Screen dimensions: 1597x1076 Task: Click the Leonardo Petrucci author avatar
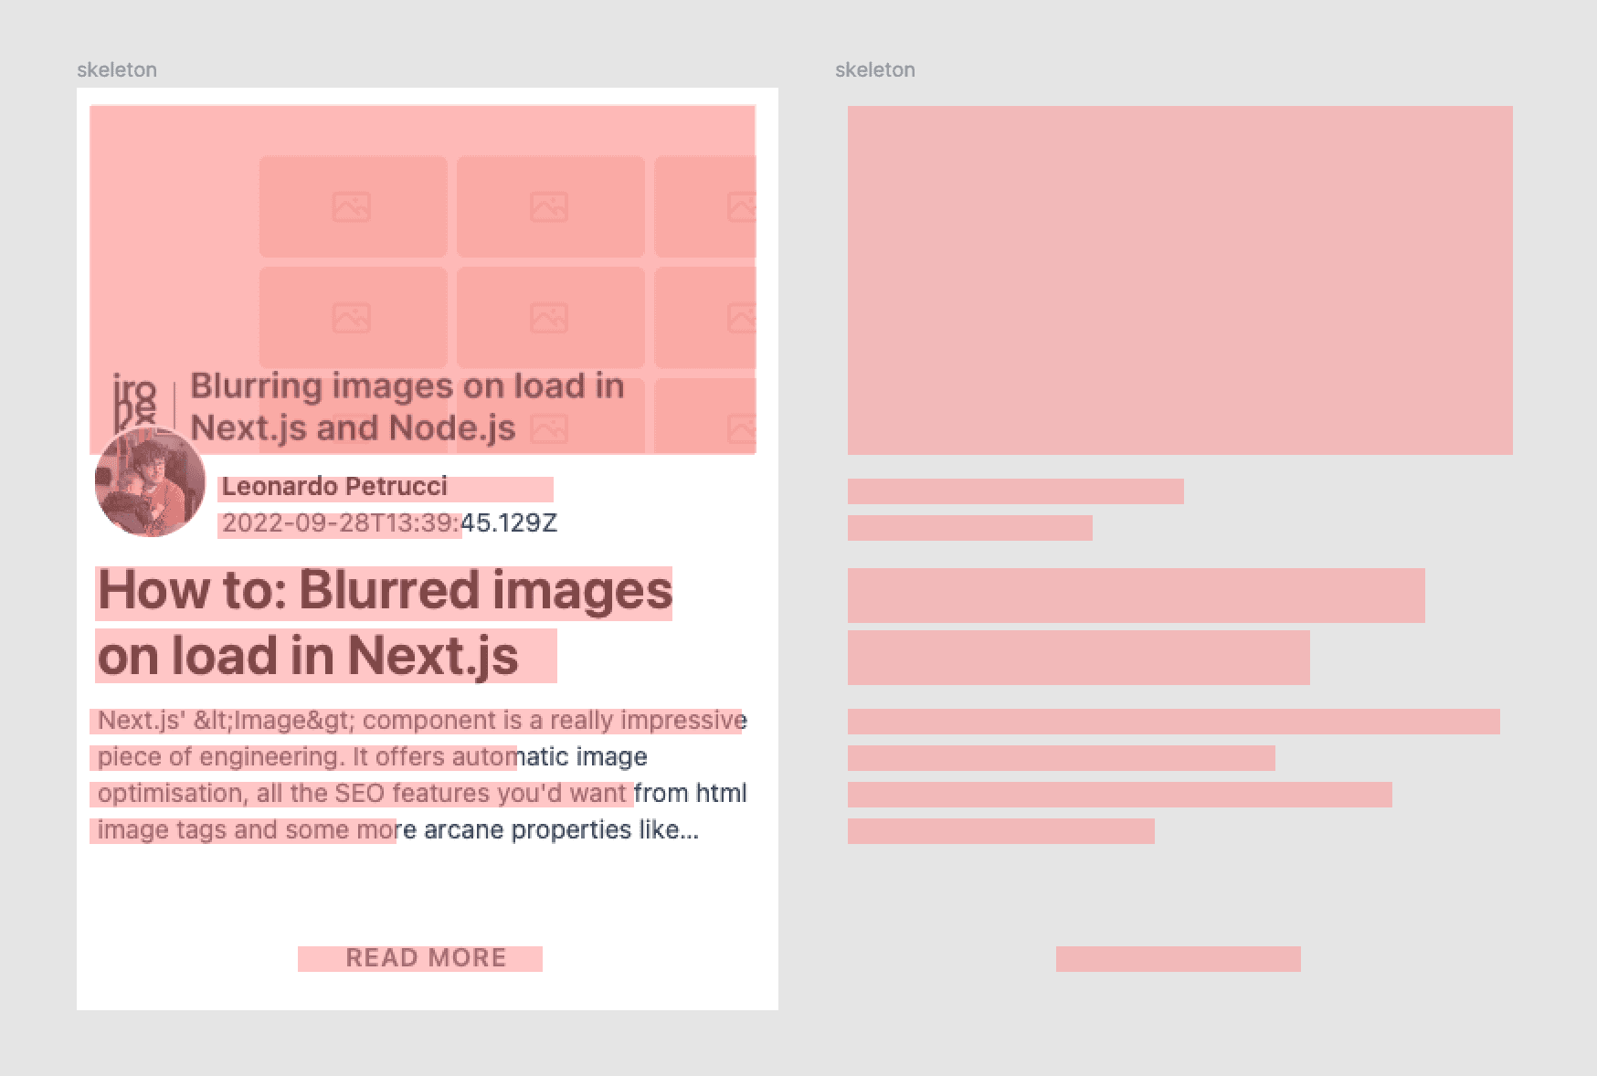tap(150, 481)
